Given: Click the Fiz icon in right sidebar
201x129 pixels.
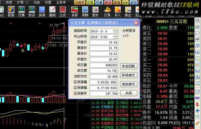Looking at the screenshot, I should pyautogui.click(x=197, y=71).
